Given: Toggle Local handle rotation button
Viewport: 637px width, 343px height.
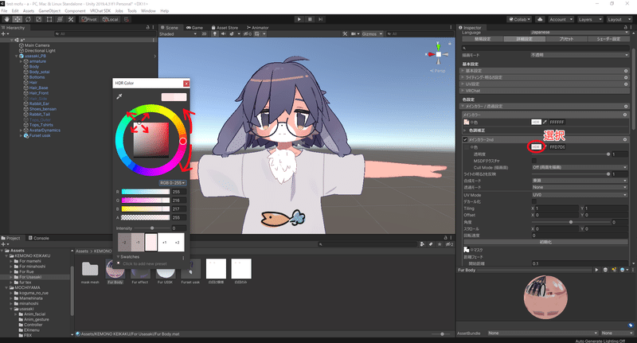Looking at the screenshot, I should 111,19.
